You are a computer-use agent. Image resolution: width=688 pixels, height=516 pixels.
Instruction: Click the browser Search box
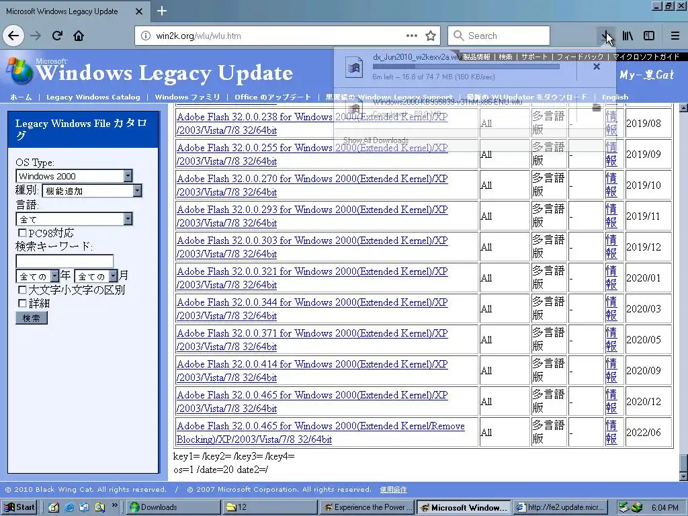pos(499,36)
